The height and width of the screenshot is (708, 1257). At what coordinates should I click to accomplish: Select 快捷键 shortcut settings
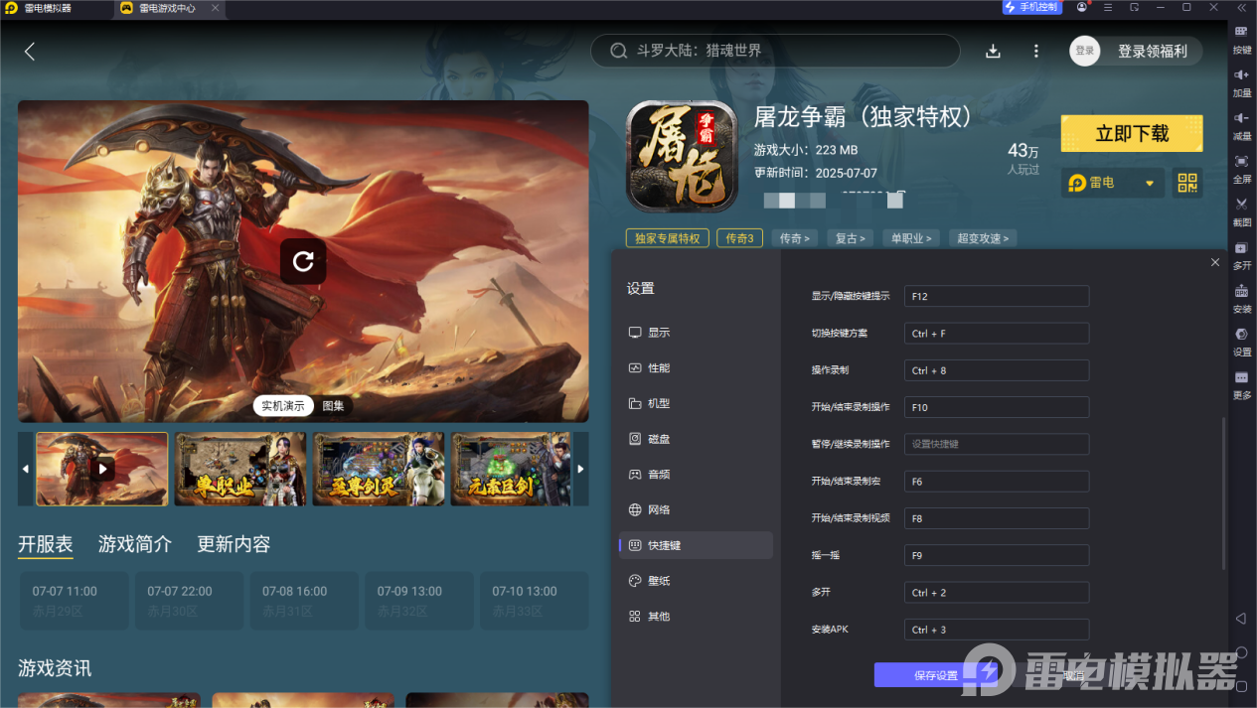click(696, 545)
